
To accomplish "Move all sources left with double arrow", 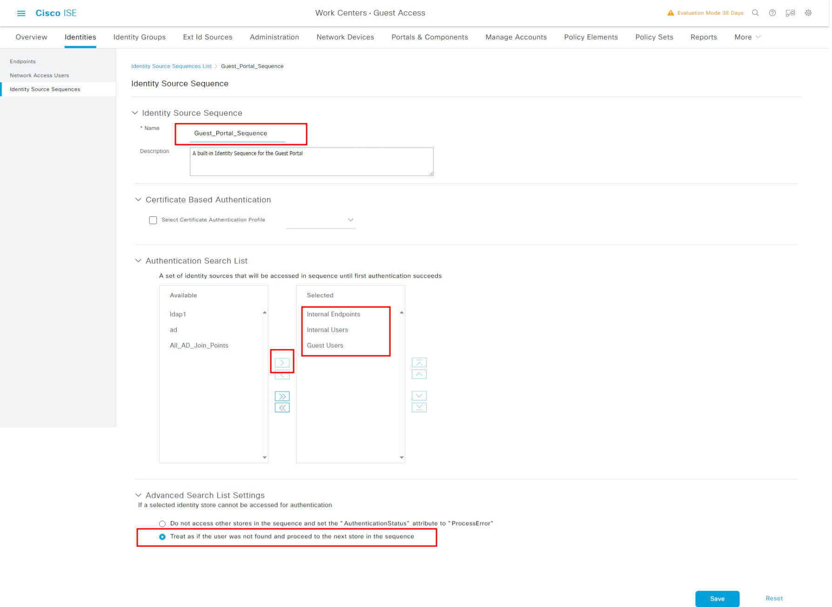I will (282, 408).
